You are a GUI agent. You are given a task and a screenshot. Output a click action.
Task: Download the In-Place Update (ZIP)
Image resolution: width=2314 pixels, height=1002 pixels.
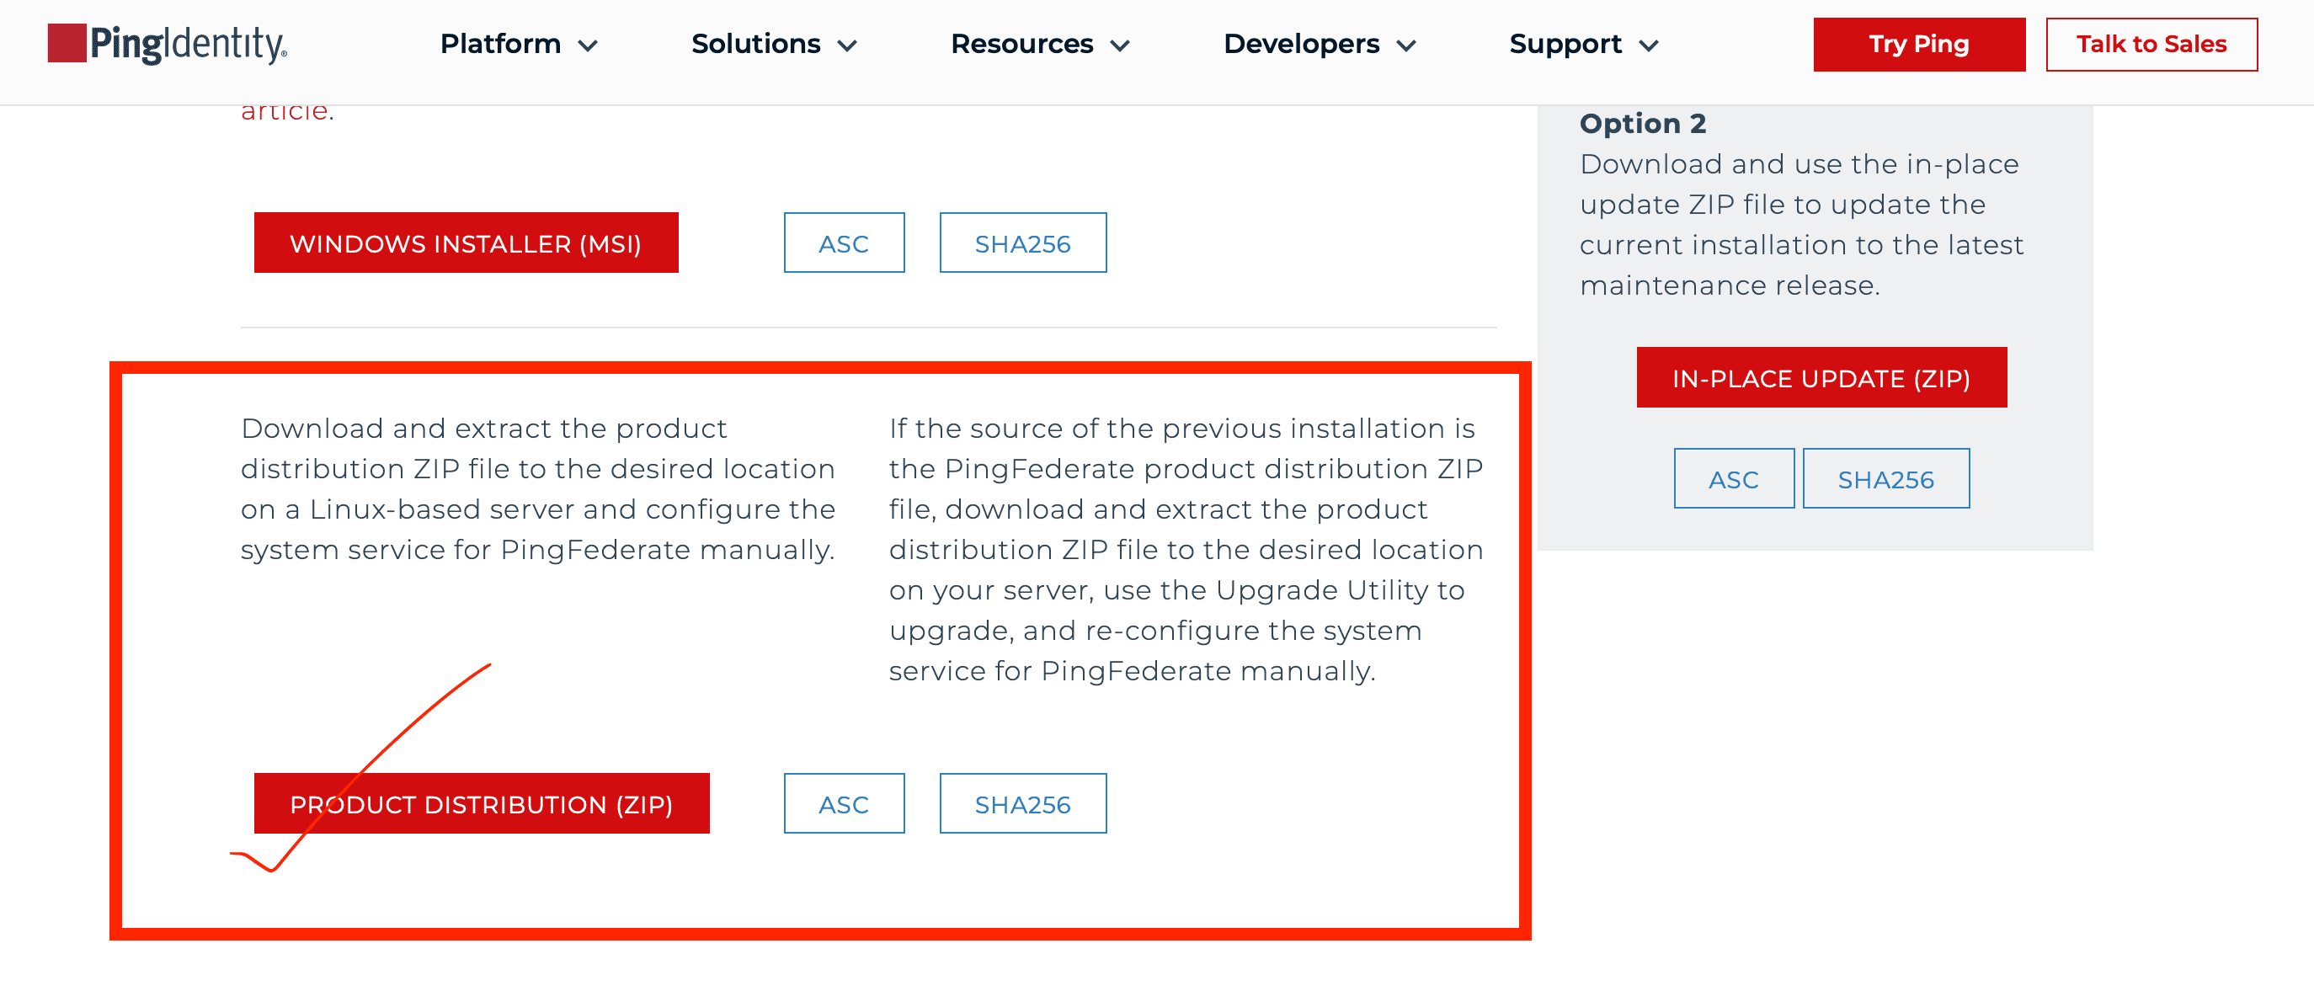coord(1821,377)
